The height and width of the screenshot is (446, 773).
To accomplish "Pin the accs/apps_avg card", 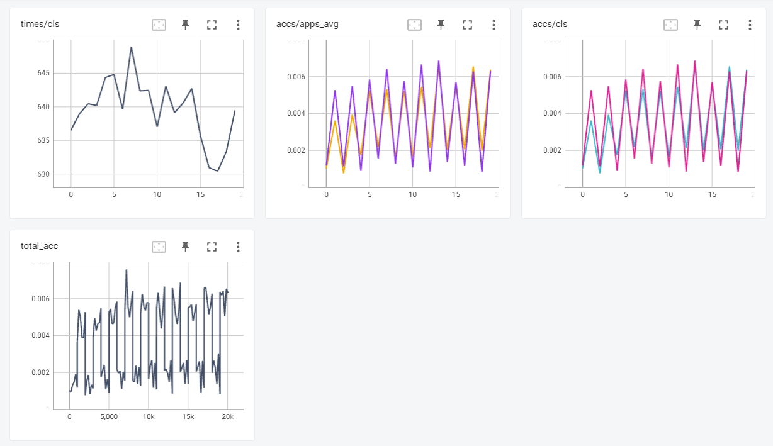I will coord(441,25).
